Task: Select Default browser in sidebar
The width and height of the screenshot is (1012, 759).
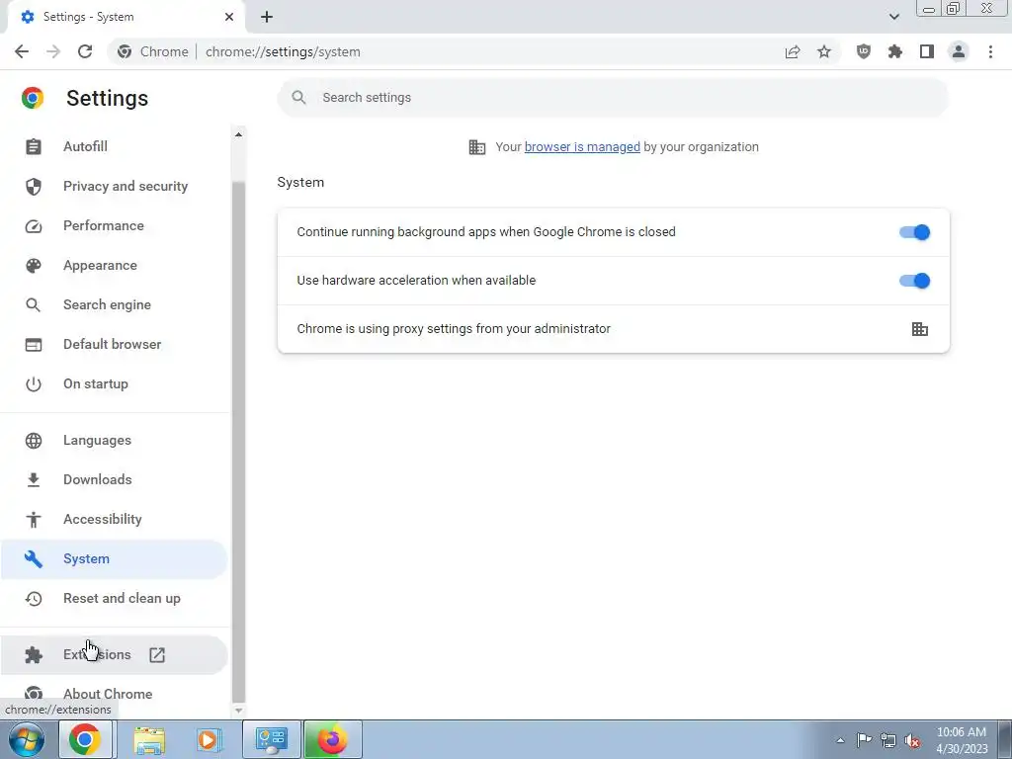Action: (115, 344)
